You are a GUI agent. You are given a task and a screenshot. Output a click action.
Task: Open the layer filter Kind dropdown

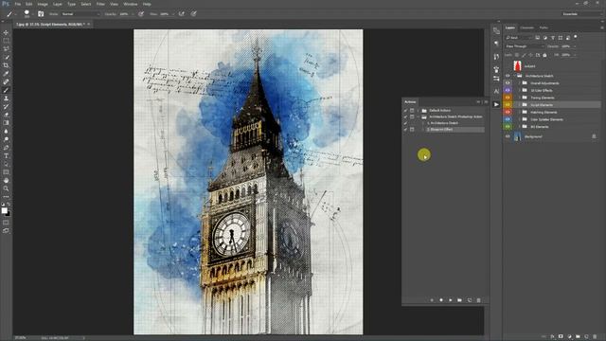[x=519, y=38]
